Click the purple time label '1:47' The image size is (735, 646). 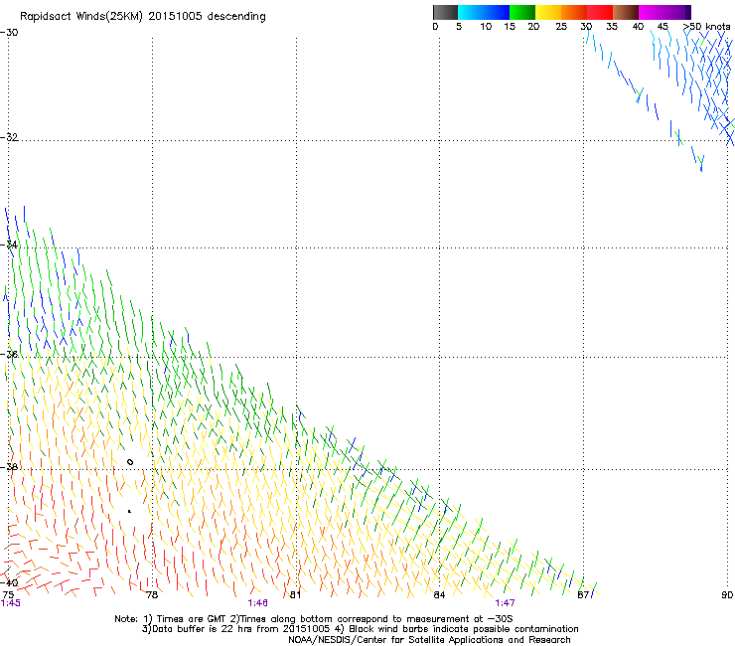[505, 603]
